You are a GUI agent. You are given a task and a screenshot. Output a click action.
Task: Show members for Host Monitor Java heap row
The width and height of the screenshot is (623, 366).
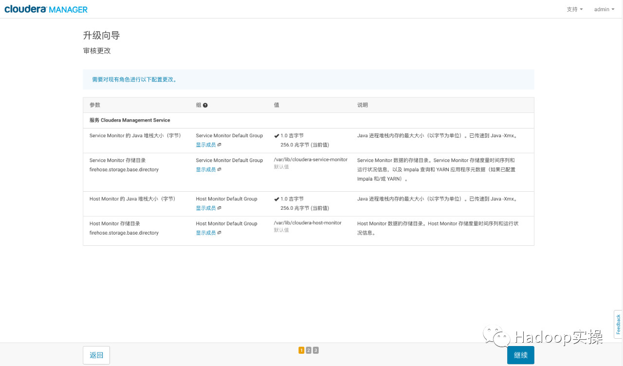[208, 208]
